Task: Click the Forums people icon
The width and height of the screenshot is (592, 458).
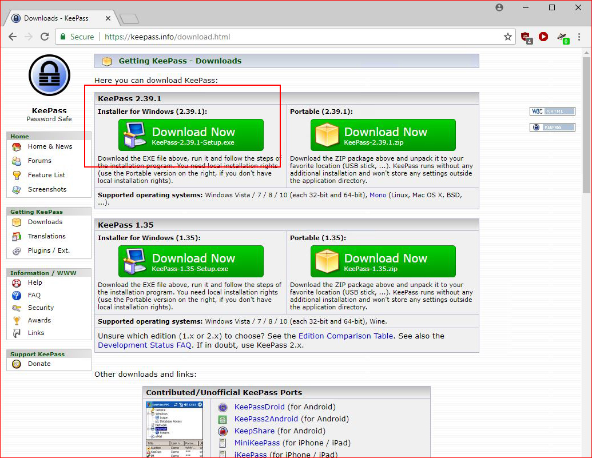Action: 17,161
